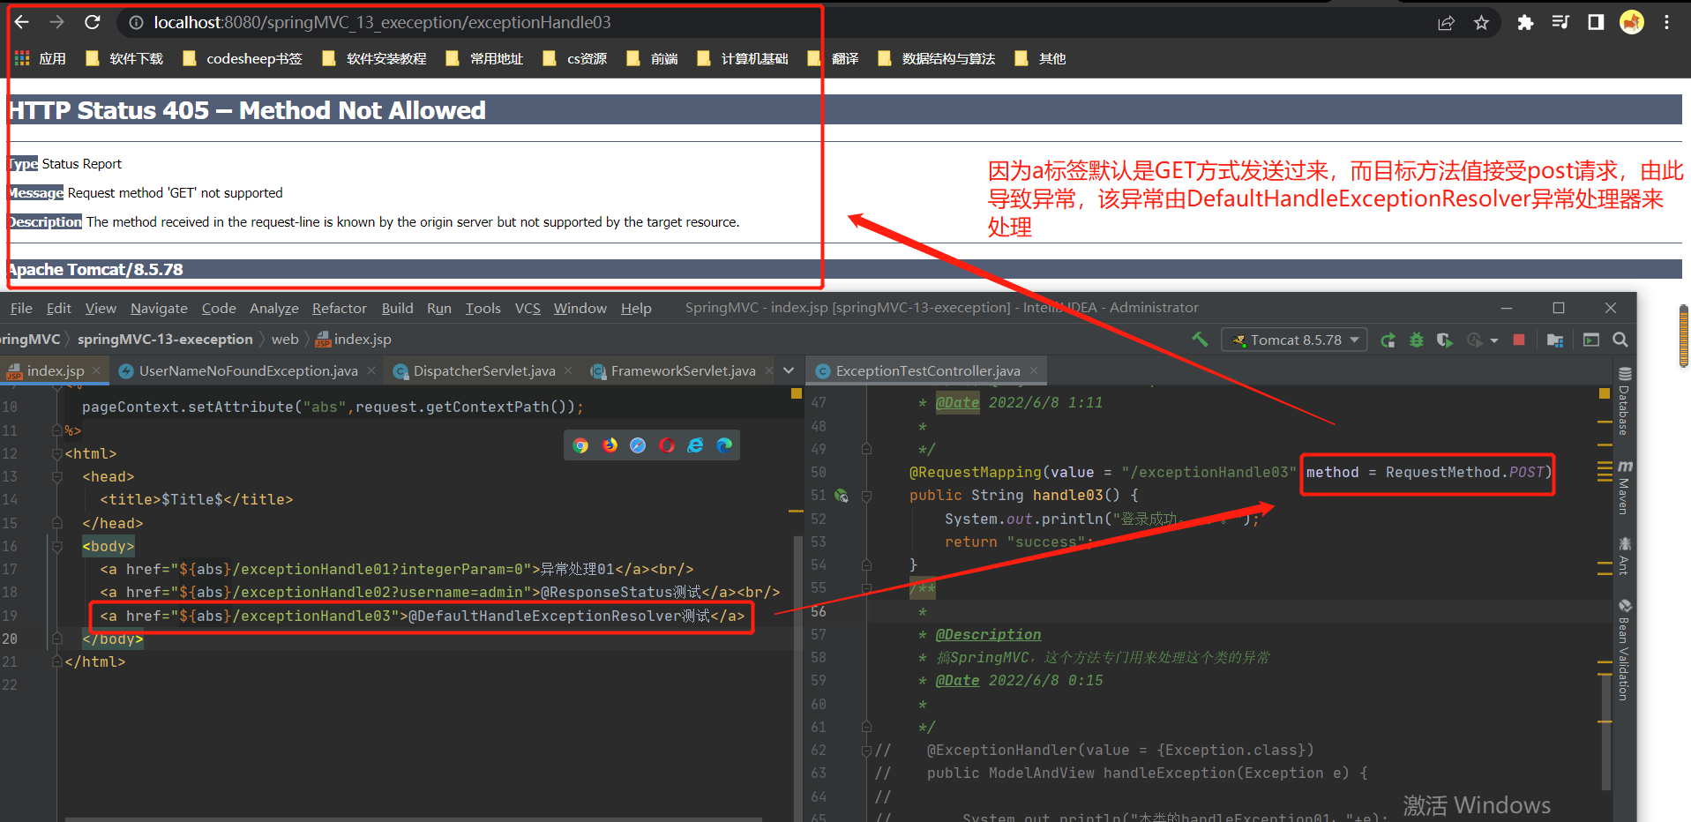This screenshot has height=822, width=1691.
Task: Bookmark this page with the star icon
Action: (1481, 23)
